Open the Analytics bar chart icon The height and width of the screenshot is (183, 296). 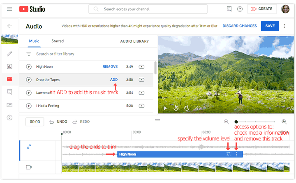(9, 66)
